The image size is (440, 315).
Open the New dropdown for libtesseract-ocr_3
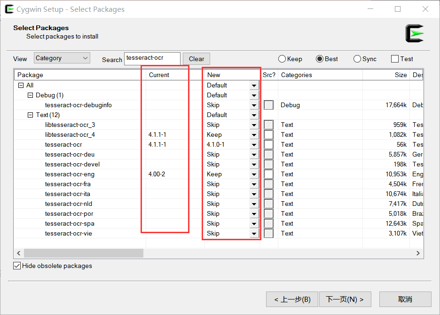pyautogui.click(x=254, y=125)
